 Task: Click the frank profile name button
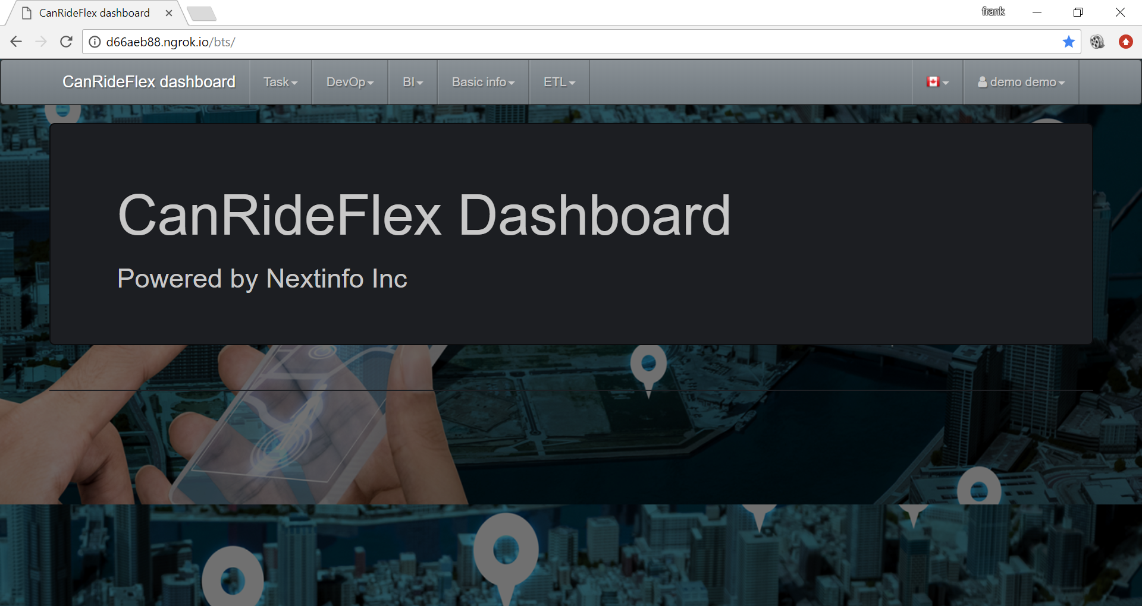point(993,12)
